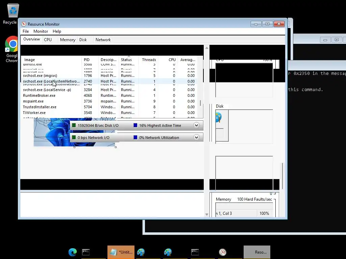The height and width of the screenshot is (259, 346).
Task: Click green Network I/O legend swatch
Action: click(x=74, y=138)
